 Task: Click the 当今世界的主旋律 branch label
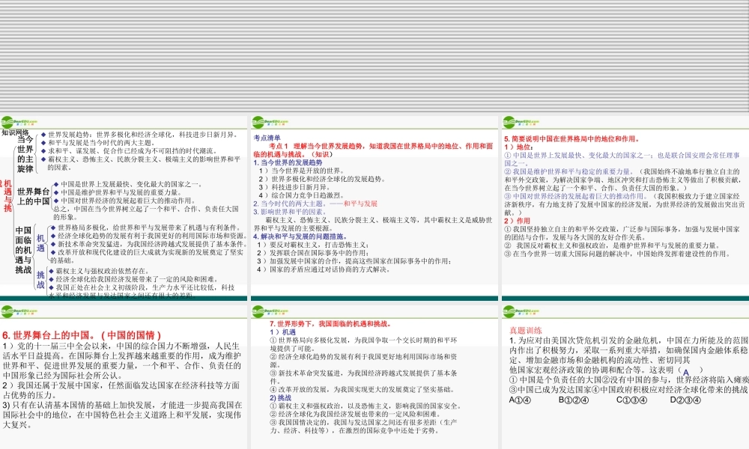pos(25,154)
